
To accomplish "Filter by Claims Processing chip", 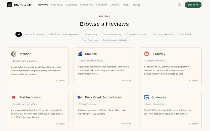I will tap(35, 34).
